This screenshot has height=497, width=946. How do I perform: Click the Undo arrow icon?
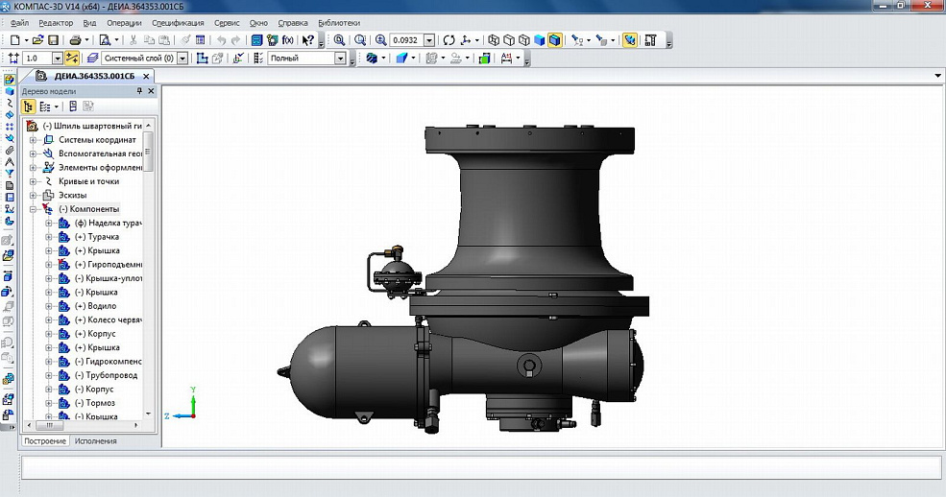pyautogui.click(x=222, y=40)
